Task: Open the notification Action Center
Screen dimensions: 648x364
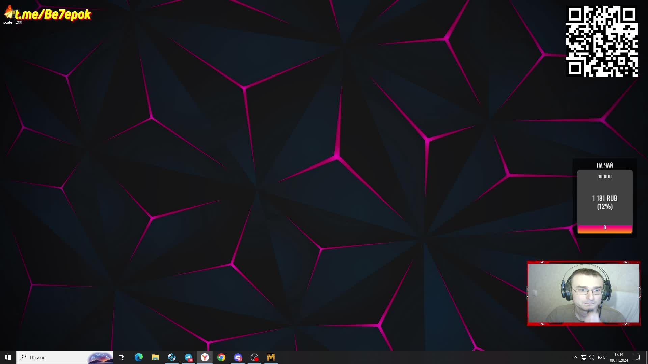Action: (x=637, y=357)
